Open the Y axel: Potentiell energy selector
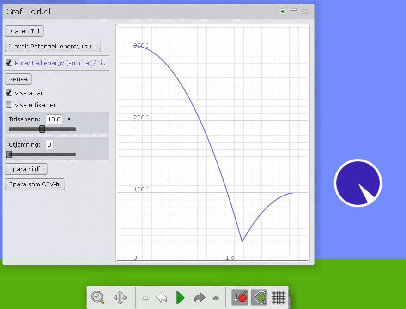 (53, 46)
